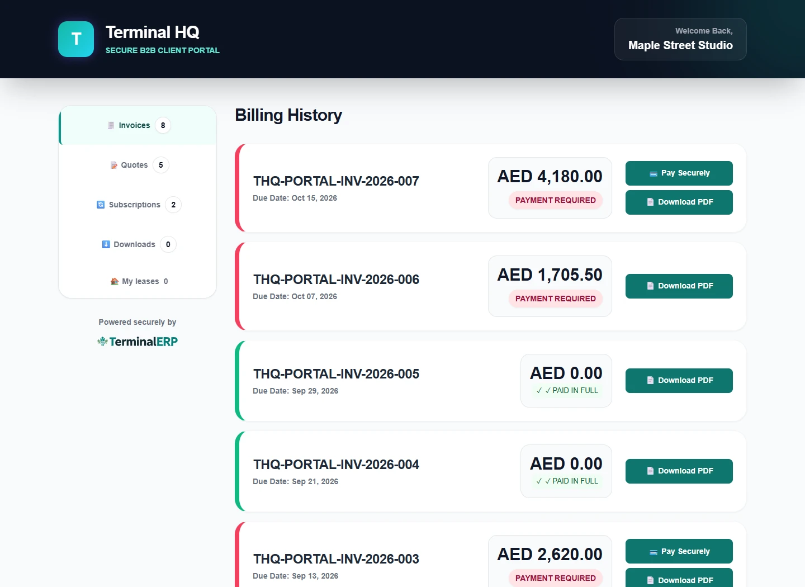Click the Invoices receipt icon in sidebar
805x587 pixels.
111,125
